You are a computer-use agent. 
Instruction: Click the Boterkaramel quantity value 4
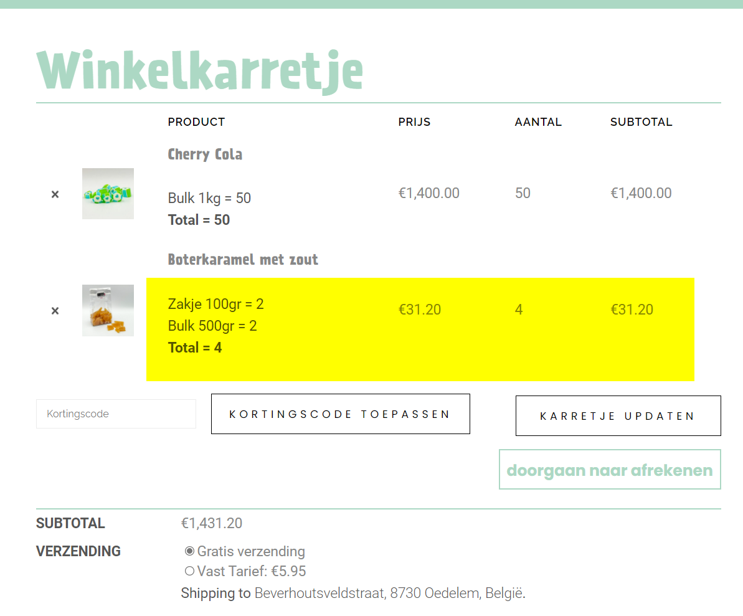(x=519, y=310)
